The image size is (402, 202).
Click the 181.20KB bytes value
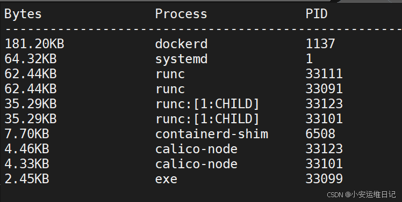tap(34, 44)
